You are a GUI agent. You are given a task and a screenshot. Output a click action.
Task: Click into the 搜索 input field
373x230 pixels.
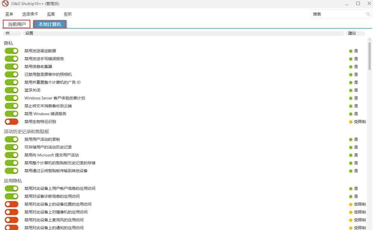click(338, 14)
